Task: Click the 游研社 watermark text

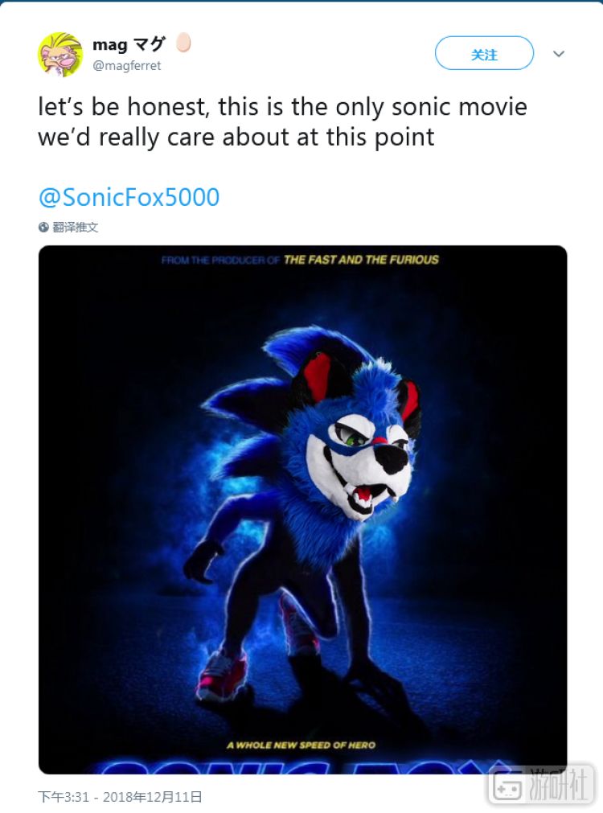Action: coord(557,787)
